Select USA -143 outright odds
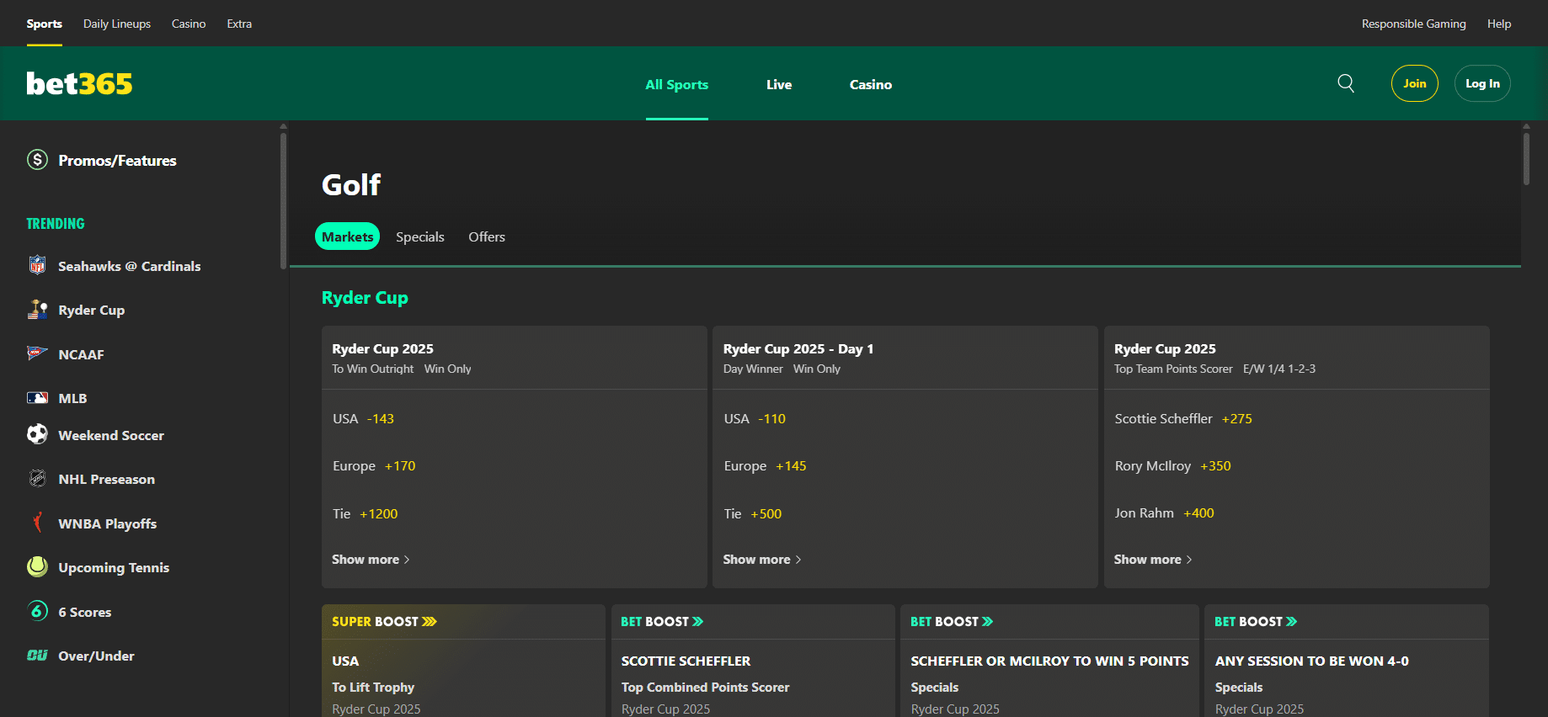 point(364,418)
